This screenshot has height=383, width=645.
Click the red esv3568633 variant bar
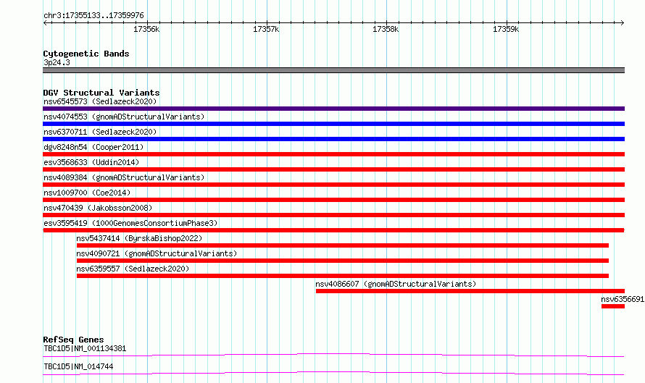[333, 169]
